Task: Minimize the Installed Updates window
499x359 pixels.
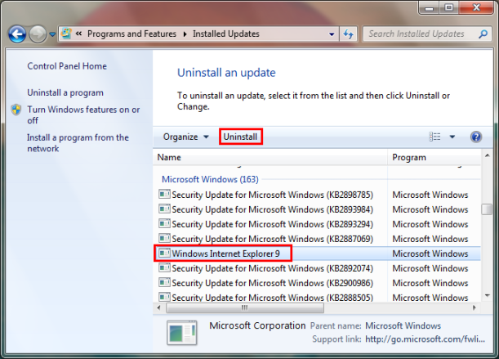Action: pyautogui.click(x=429, y=7)
